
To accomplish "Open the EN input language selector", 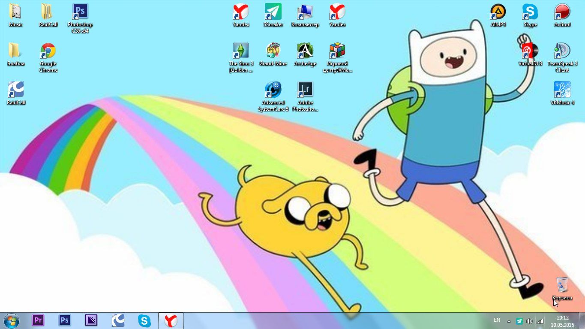I will 497,320.
